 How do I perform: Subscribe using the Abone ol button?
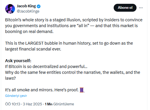pos(125,8)
